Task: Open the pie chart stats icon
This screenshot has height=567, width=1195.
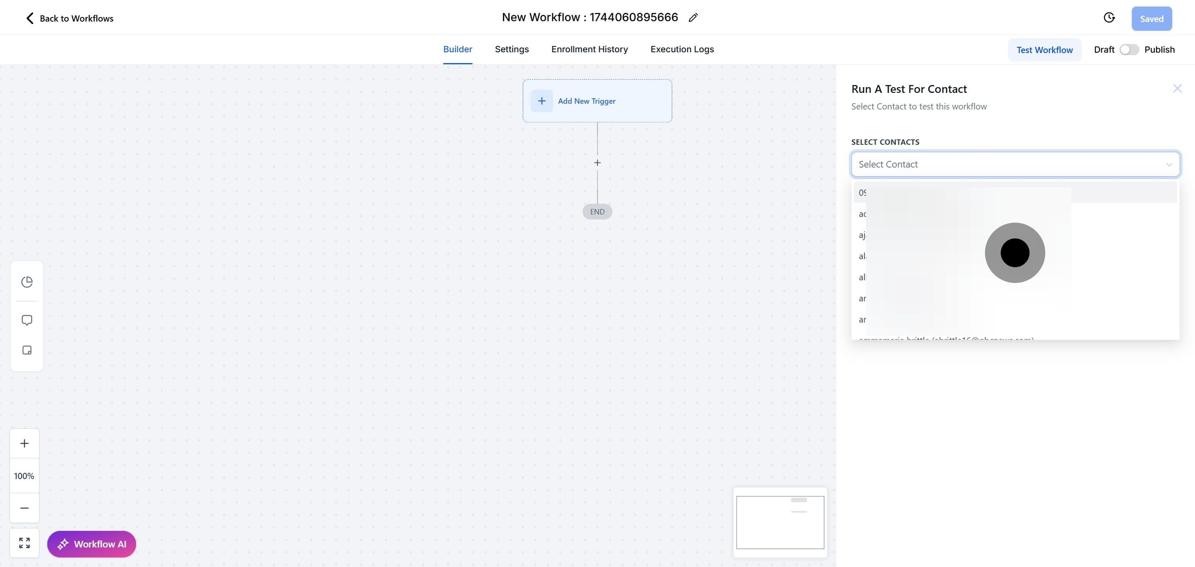Action: tap(27, 282)
